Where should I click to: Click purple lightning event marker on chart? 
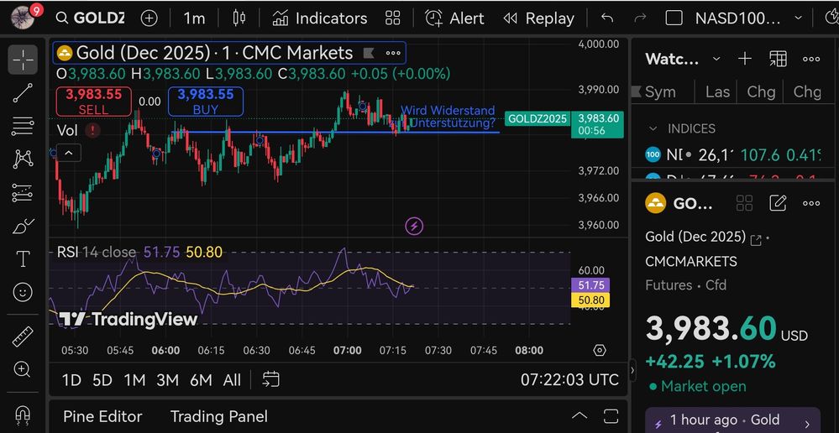413,226
